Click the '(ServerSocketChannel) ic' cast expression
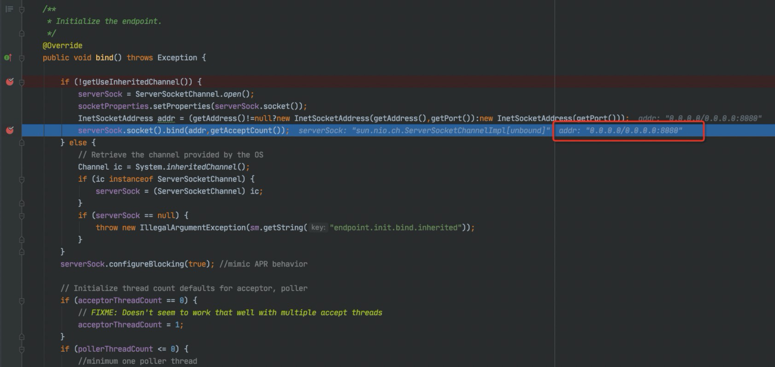The height and width of the screenshot is (367, 775). pyautogui.click(x=206, y=191)
